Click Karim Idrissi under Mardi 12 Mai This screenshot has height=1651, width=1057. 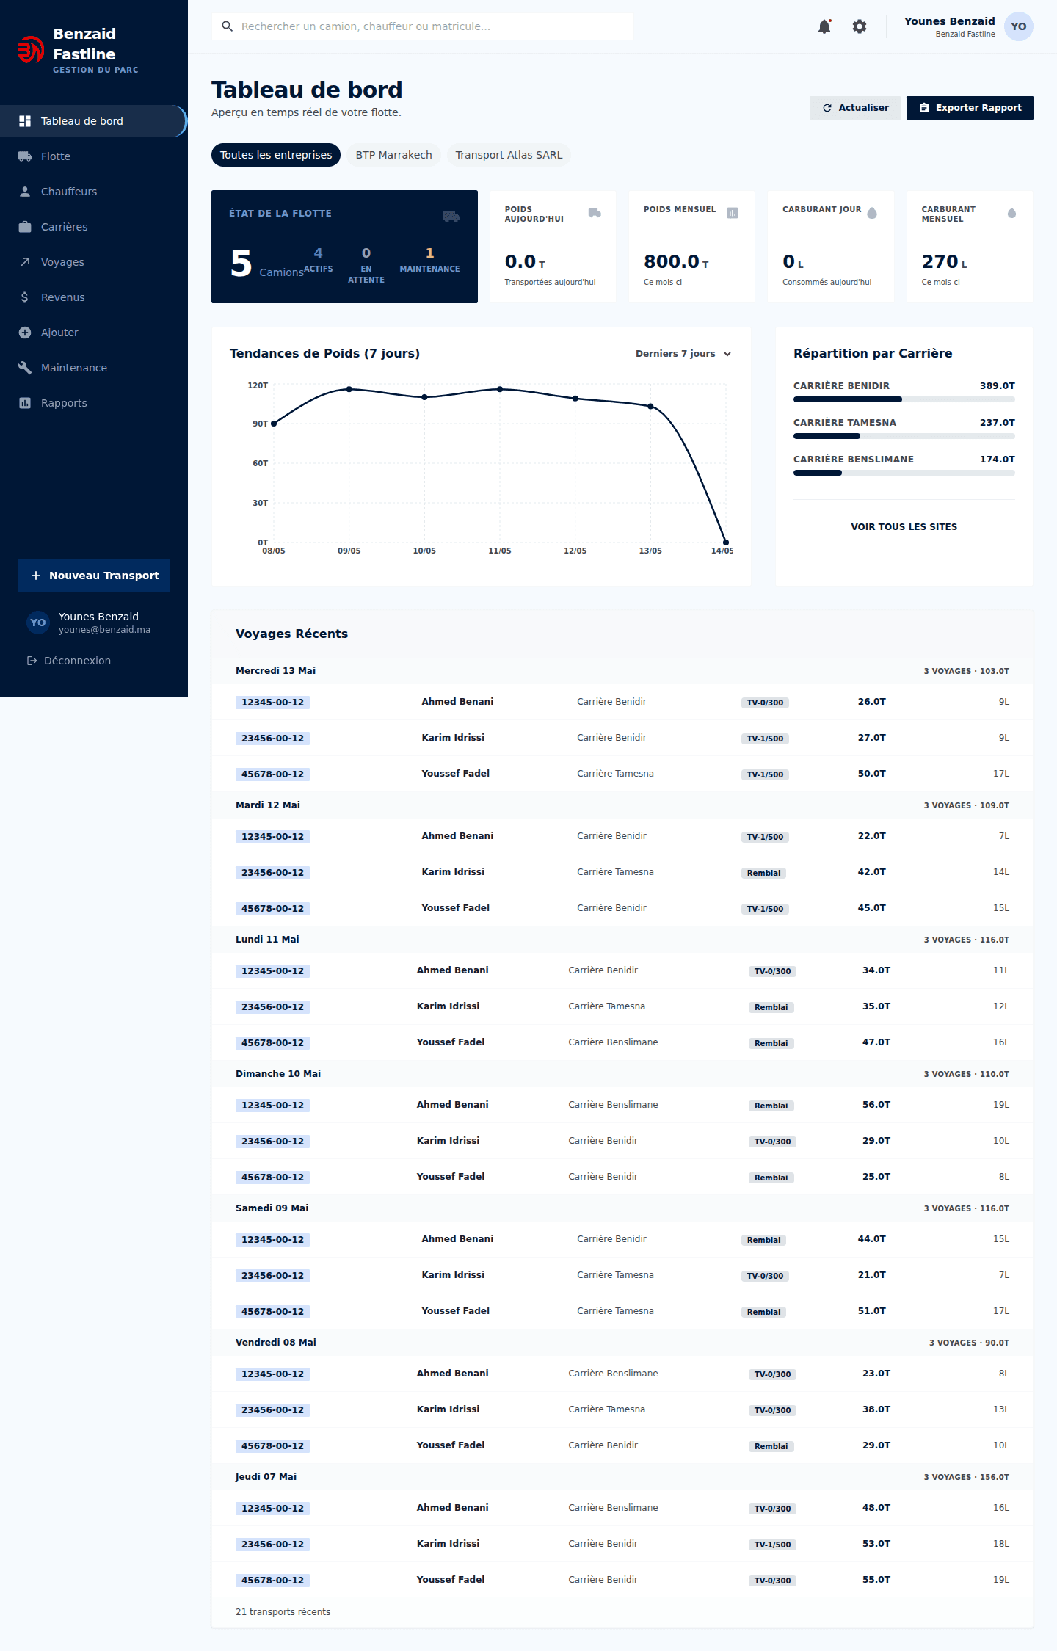(453, 872)
